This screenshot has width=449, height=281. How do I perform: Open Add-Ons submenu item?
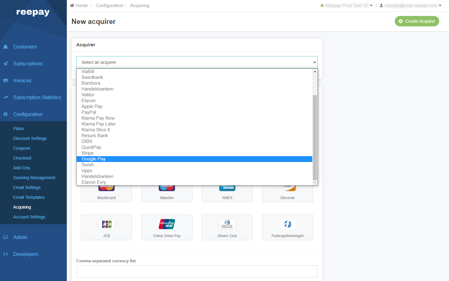(21, 168)
